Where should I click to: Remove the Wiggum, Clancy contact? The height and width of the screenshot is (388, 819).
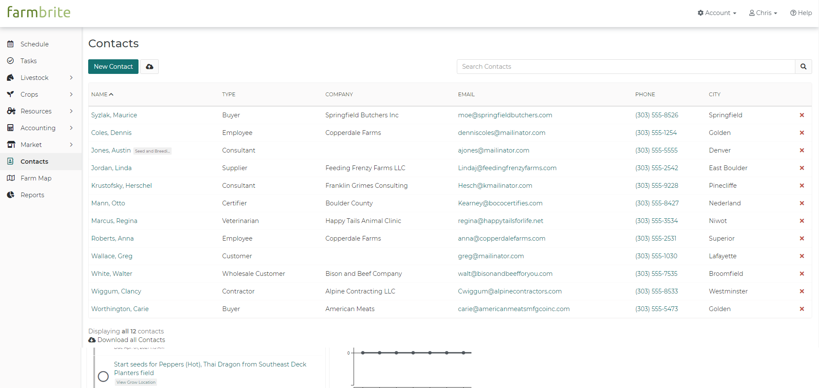pos(802,291)
